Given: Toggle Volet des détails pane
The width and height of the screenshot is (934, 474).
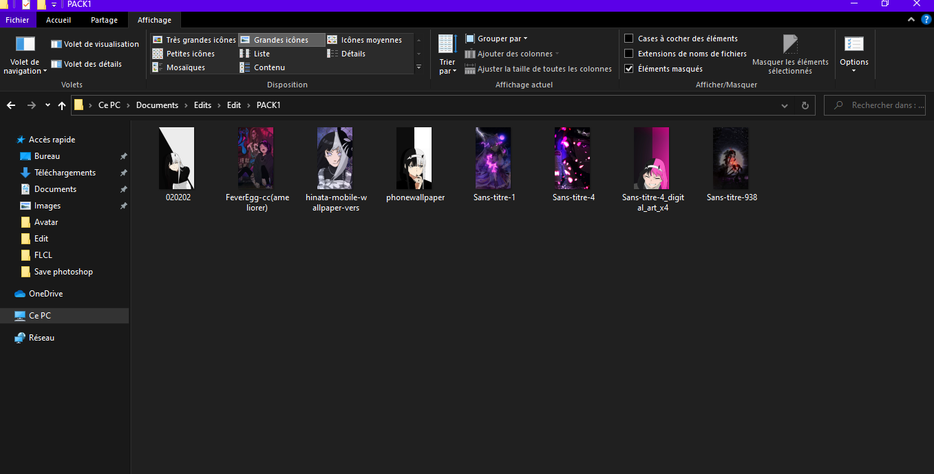Looking at the screenshot, I should [87, 64].
